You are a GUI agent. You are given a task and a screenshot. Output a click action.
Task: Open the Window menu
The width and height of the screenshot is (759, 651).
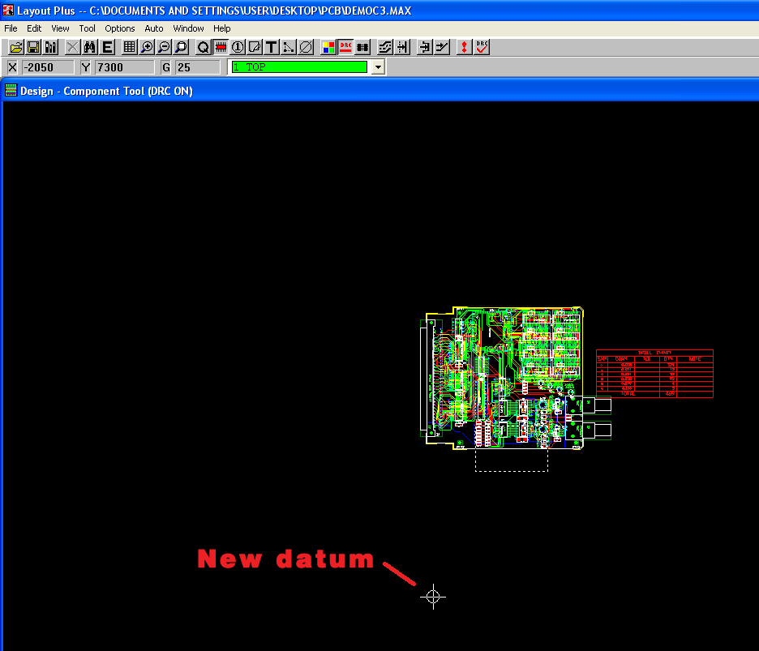188,28
